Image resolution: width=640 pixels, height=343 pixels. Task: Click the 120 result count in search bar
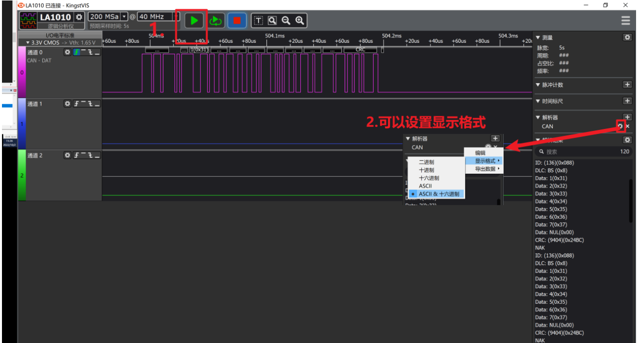[624, 152]
